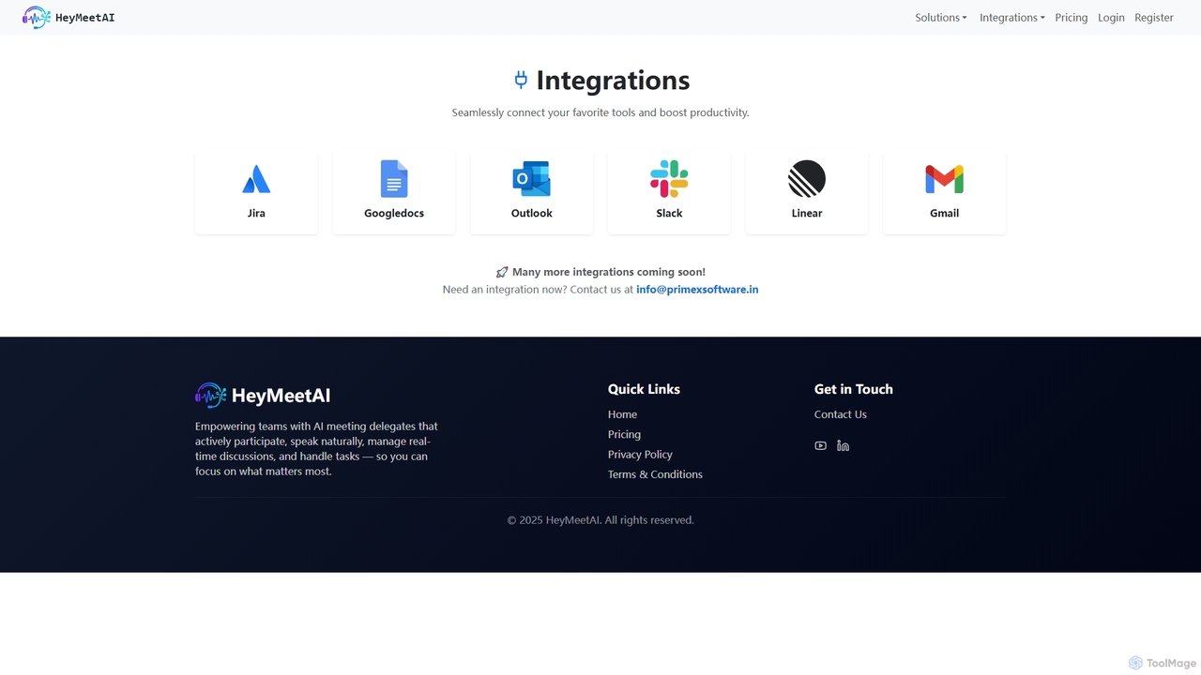Follow the Home quick link

pyautogui.click(x=622, y=414)
